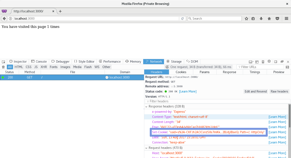The width and height of the screenshot is (291, 158).
Task: Click Learn More link beside Set-Cookie header
Action: click(x=277, y=132)
